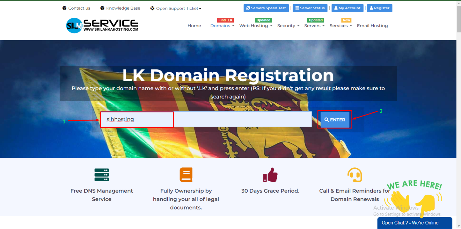Expand the Open Support Ticket dropdown
461x229 pixels.
click(x=176, y=8)
